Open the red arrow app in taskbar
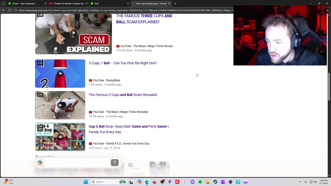This screenshot has height=186, width=331. pos(177,182)
